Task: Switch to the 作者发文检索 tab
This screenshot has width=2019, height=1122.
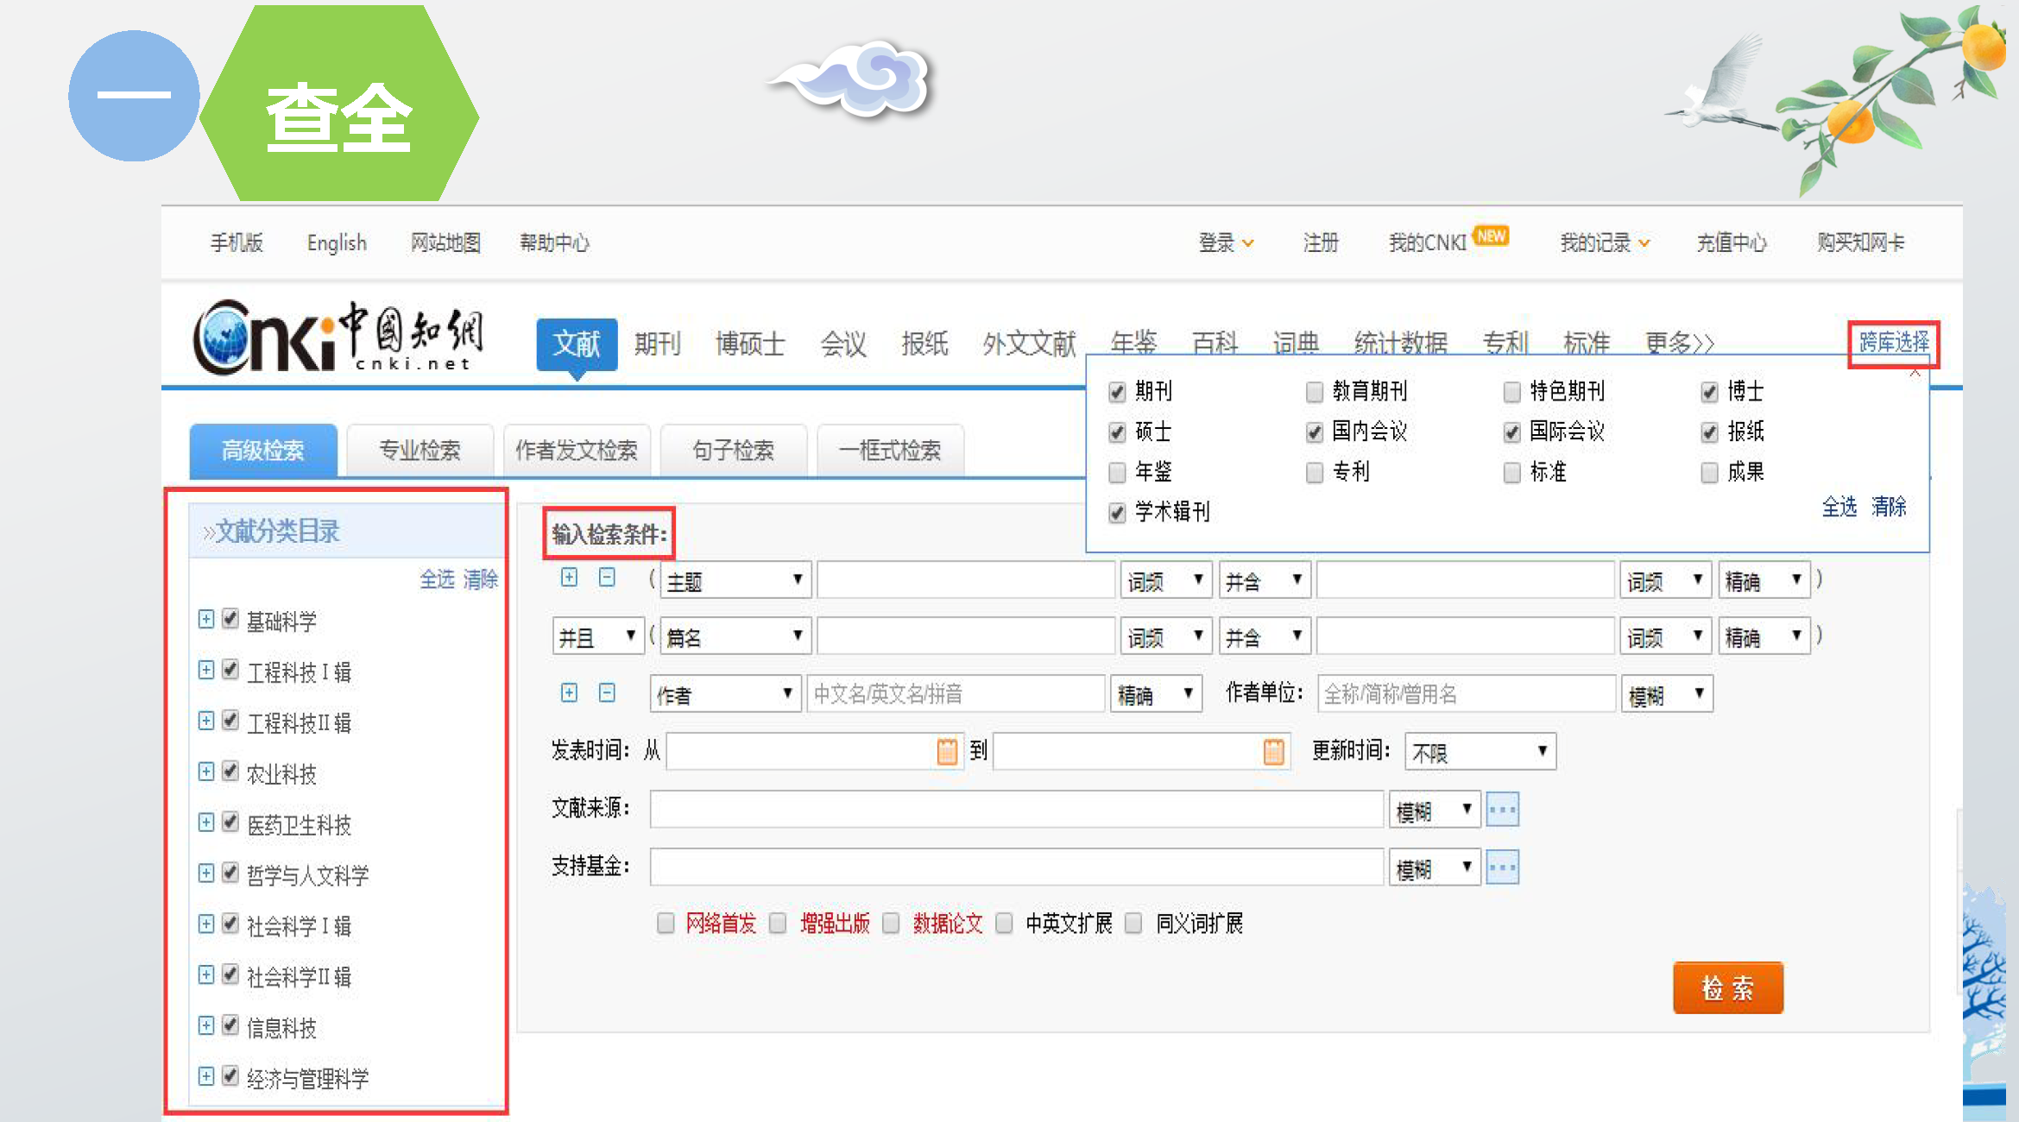Action: (576, 451)
